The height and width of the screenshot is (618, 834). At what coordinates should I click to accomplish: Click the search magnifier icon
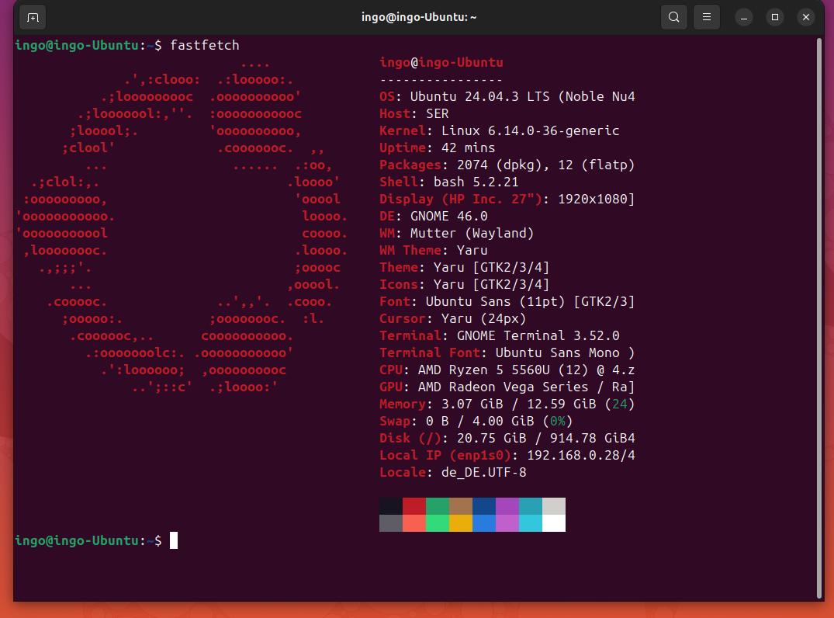click(674, 17)
